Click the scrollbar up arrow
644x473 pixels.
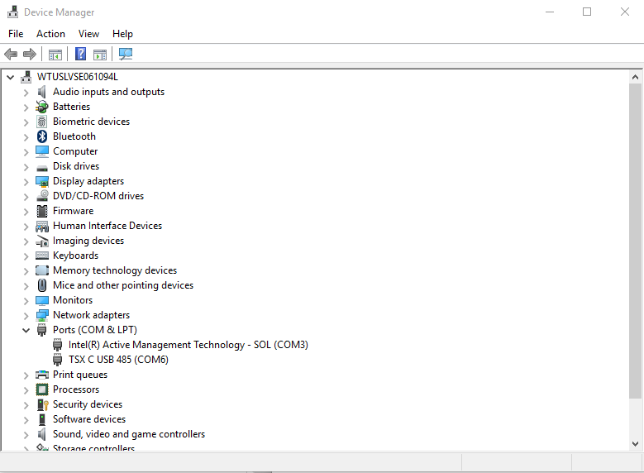coord(635,77)
